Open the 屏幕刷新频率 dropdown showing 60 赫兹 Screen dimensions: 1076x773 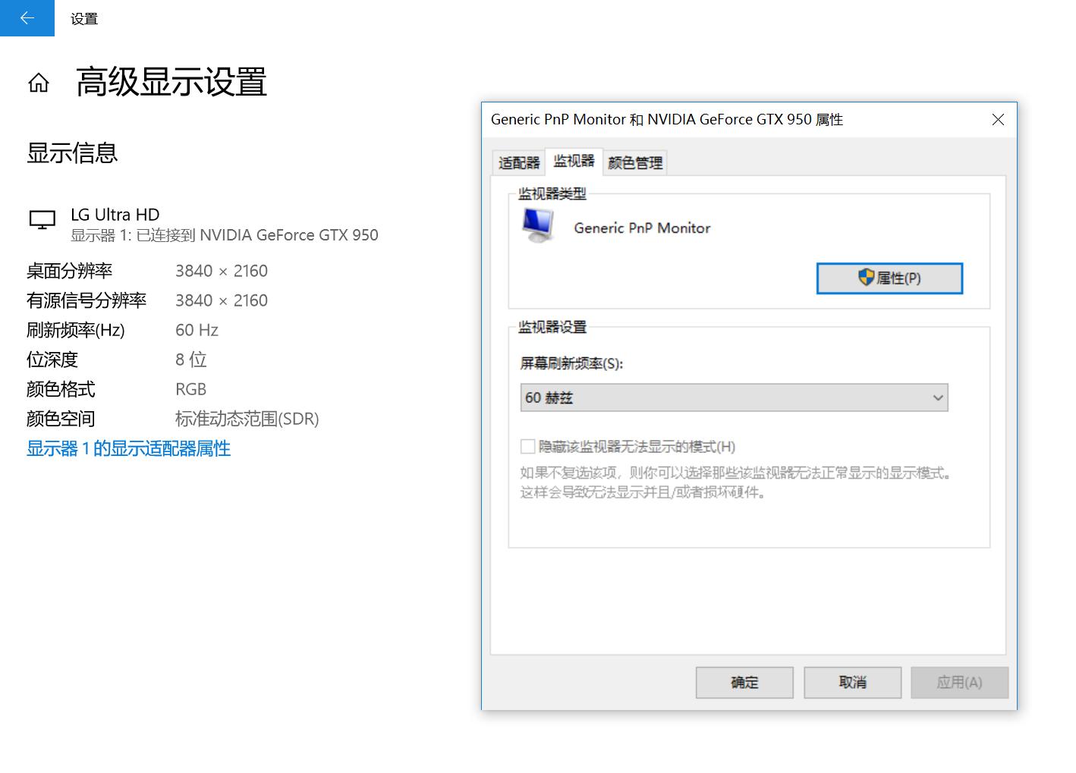[733, 397]
